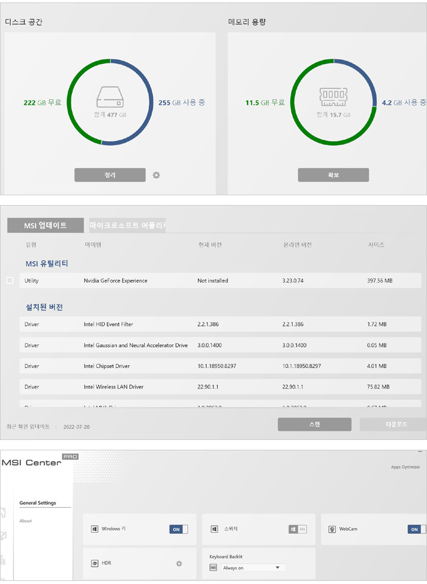Viewport: 427px width, 584px height.
Task: Click the HDR eye icon
Action: (x=95, y=563)
